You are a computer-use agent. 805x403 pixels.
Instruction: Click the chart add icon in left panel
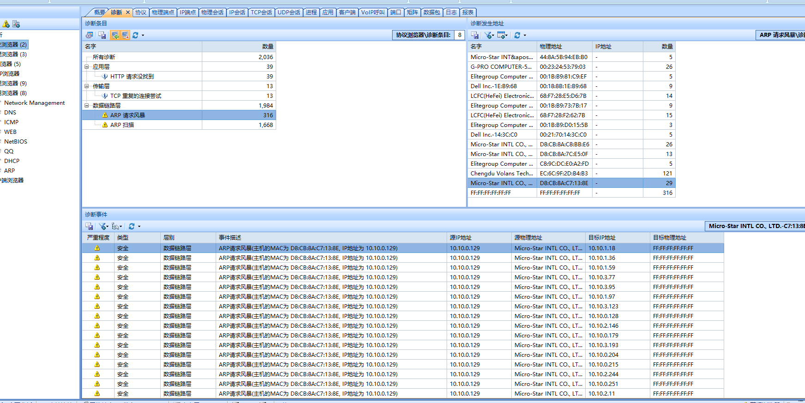click(16, 24)
